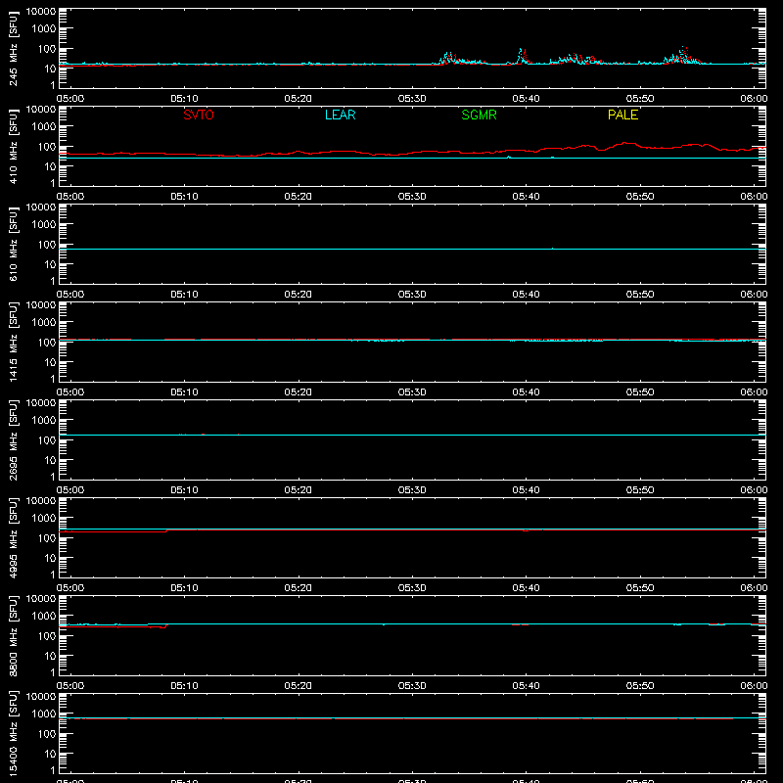Click the 1000 tick value on 410 MHz axis
The height and width of the screenshot is (783, 783).
(44, 127)
